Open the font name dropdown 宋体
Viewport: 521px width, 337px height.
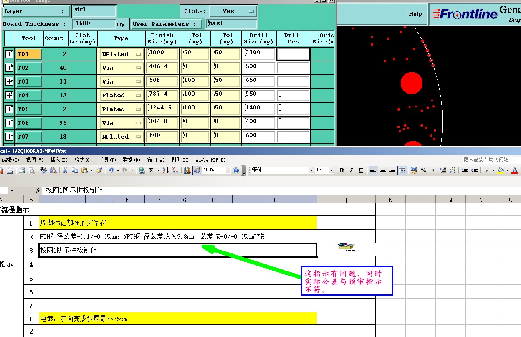point(311,170)
